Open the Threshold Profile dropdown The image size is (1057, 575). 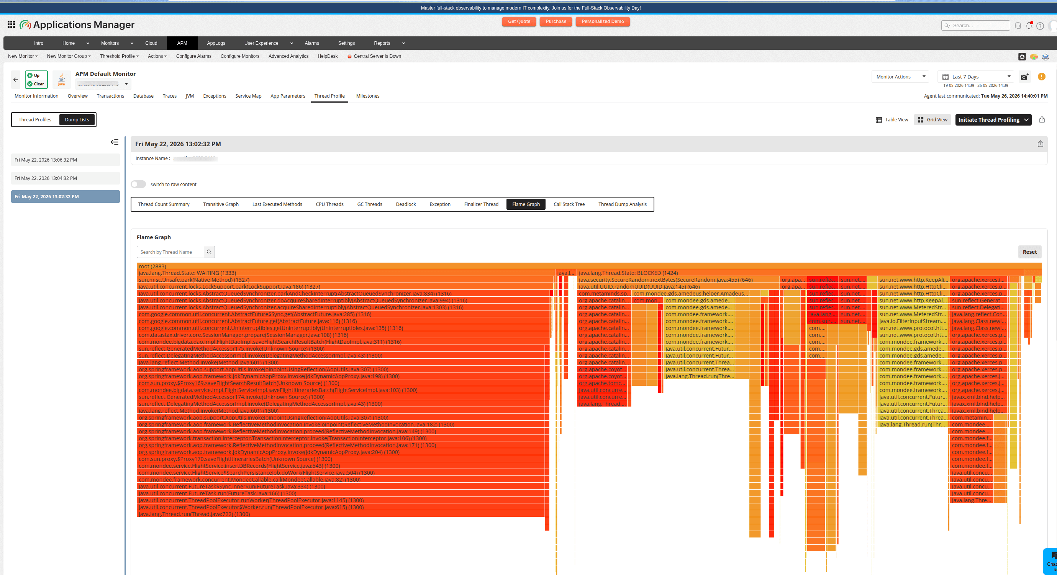tap(119, 56)
